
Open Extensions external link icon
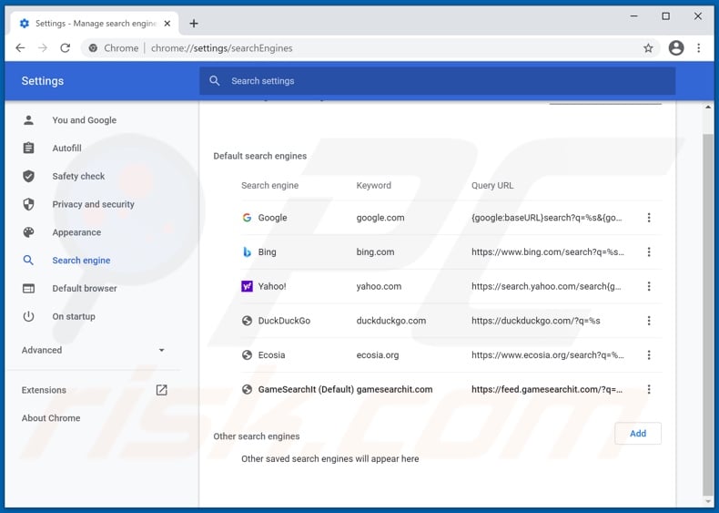coord(161,390)
